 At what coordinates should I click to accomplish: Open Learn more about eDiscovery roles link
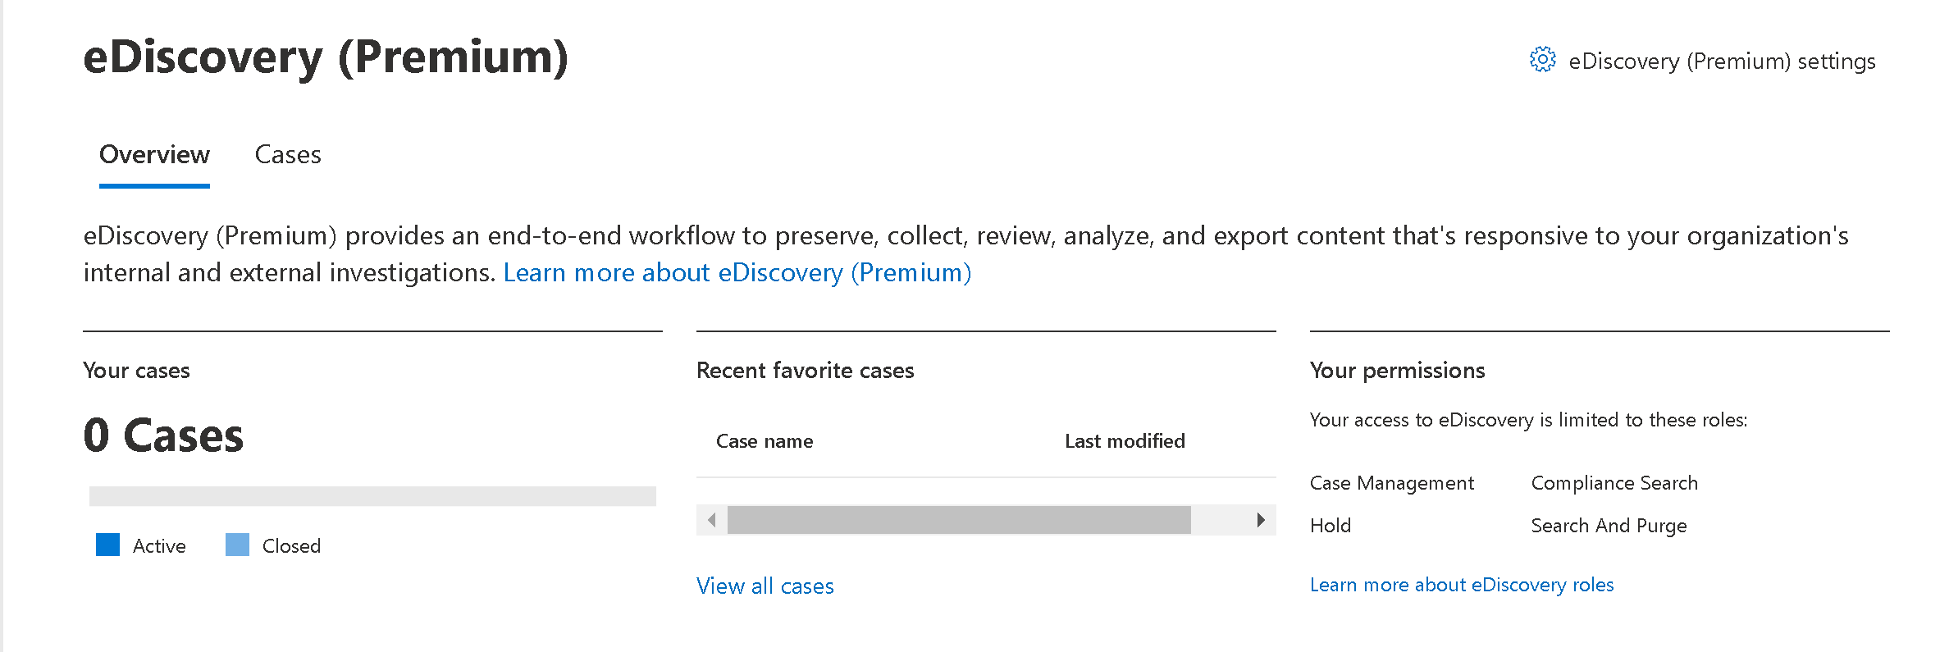click(x=1461, y=585)
